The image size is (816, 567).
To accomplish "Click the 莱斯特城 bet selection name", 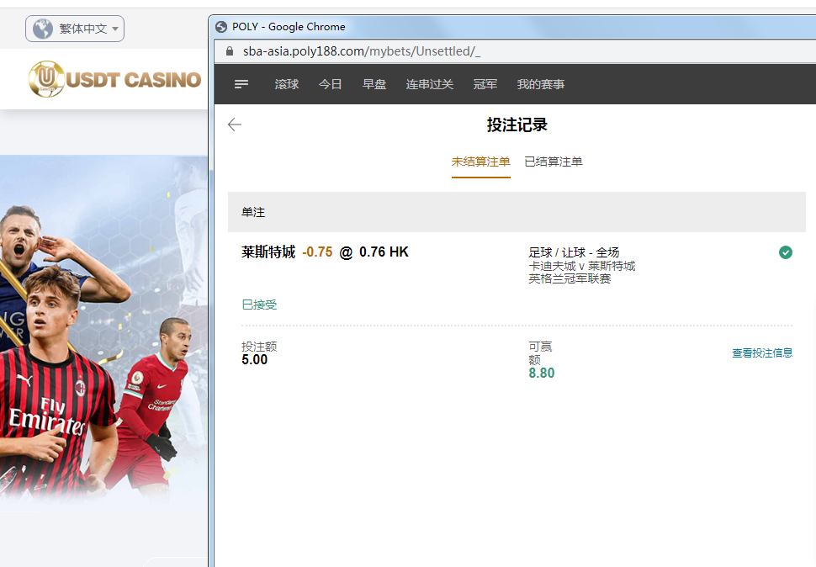I will tap(268, 252).
